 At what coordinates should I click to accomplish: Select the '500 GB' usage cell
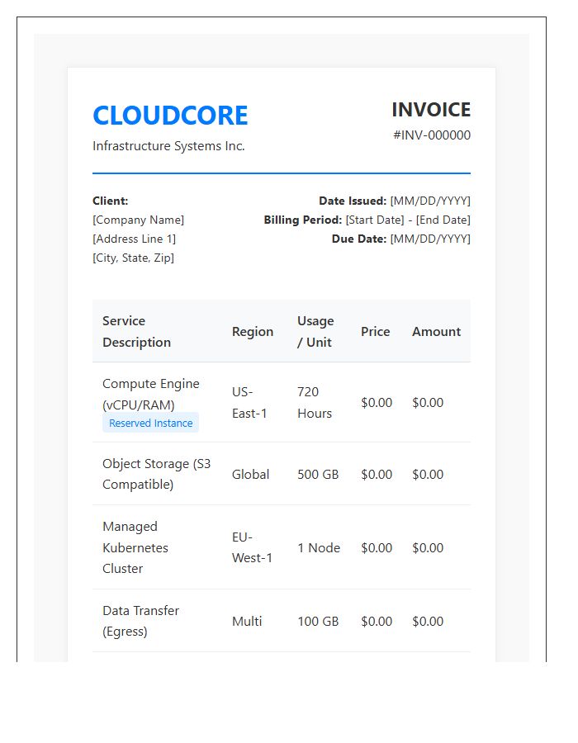(318, 475)
